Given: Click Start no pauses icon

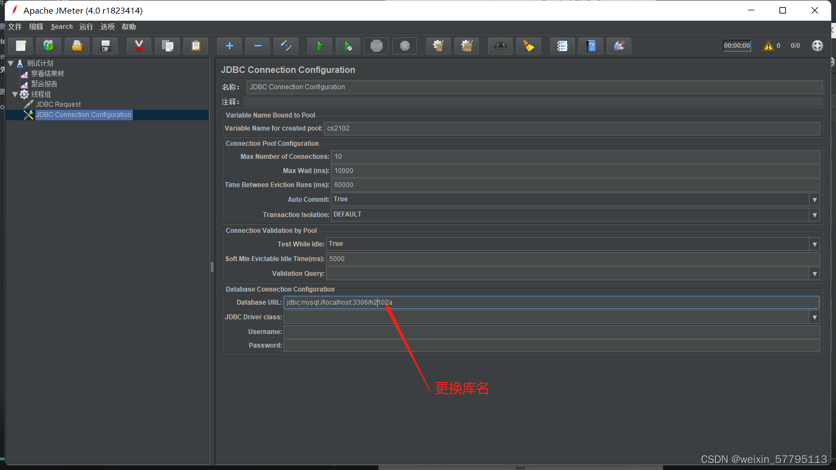Looking at the screenshot, I should (348, 46).
